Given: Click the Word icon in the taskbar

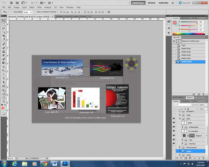Looking at the screenshot, I should click(55, 163).
